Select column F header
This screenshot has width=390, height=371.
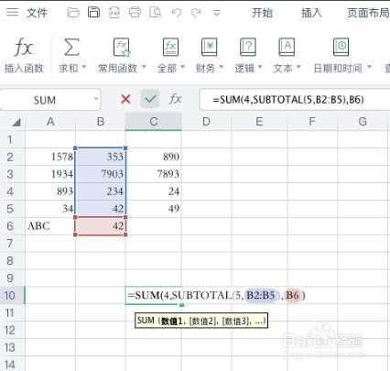[x=312, y=122]
